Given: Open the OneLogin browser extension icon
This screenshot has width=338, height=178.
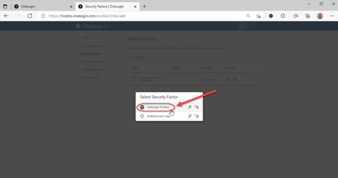Looking at the screenshot, I should tap(271, 16).
